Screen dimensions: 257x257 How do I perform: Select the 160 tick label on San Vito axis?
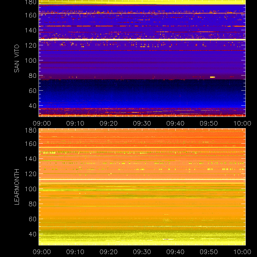[x=31, y=15]
